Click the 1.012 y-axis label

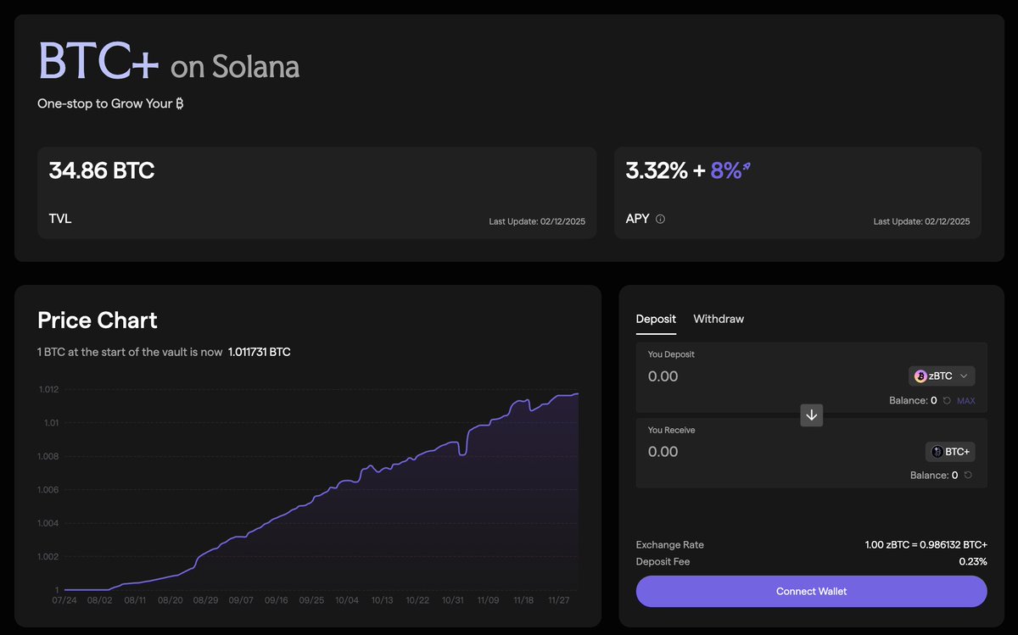tap(48, 389)
